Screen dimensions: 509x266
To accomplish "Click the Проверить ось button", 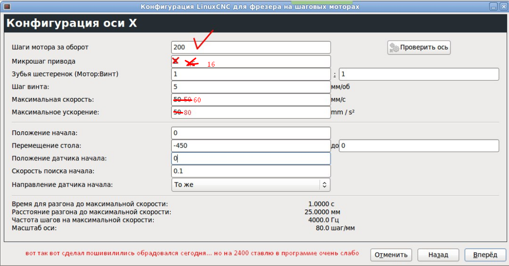I will click(x=419, y=47).
